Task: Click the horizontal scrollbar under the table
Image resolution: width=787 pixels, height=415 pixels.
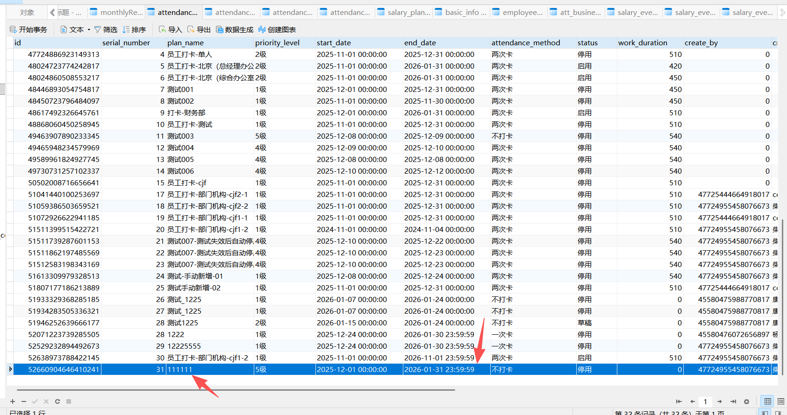Action: point(236,389)
